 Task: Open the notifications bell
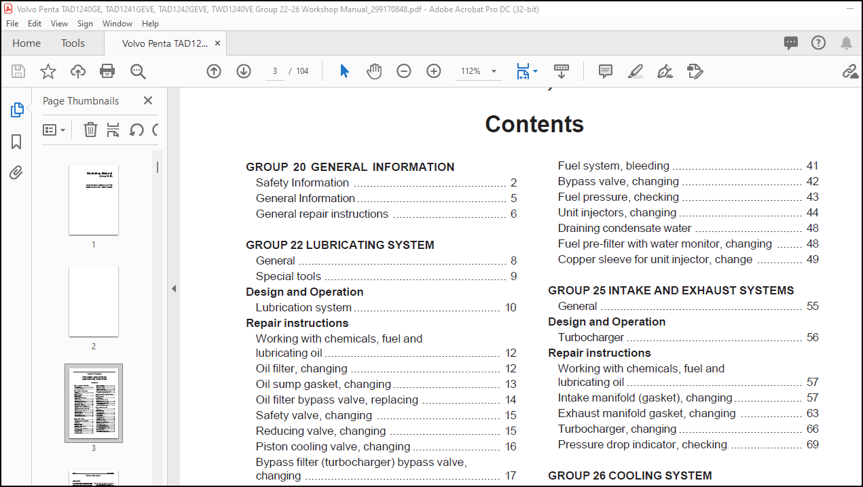click(846, 43)
